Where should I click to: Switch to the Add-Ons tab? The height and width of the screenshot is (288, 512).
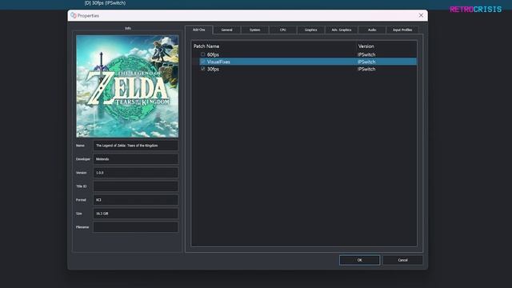pyautogui.click(x=199, y=30)
